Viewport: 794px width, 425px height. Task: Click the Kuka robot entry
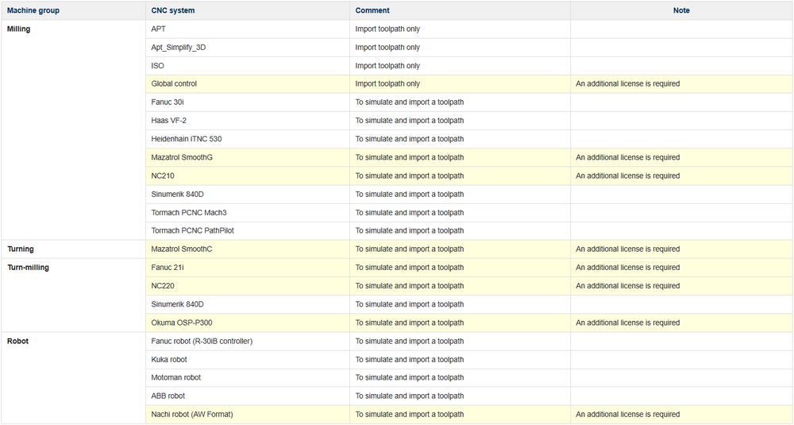(169, 359)
